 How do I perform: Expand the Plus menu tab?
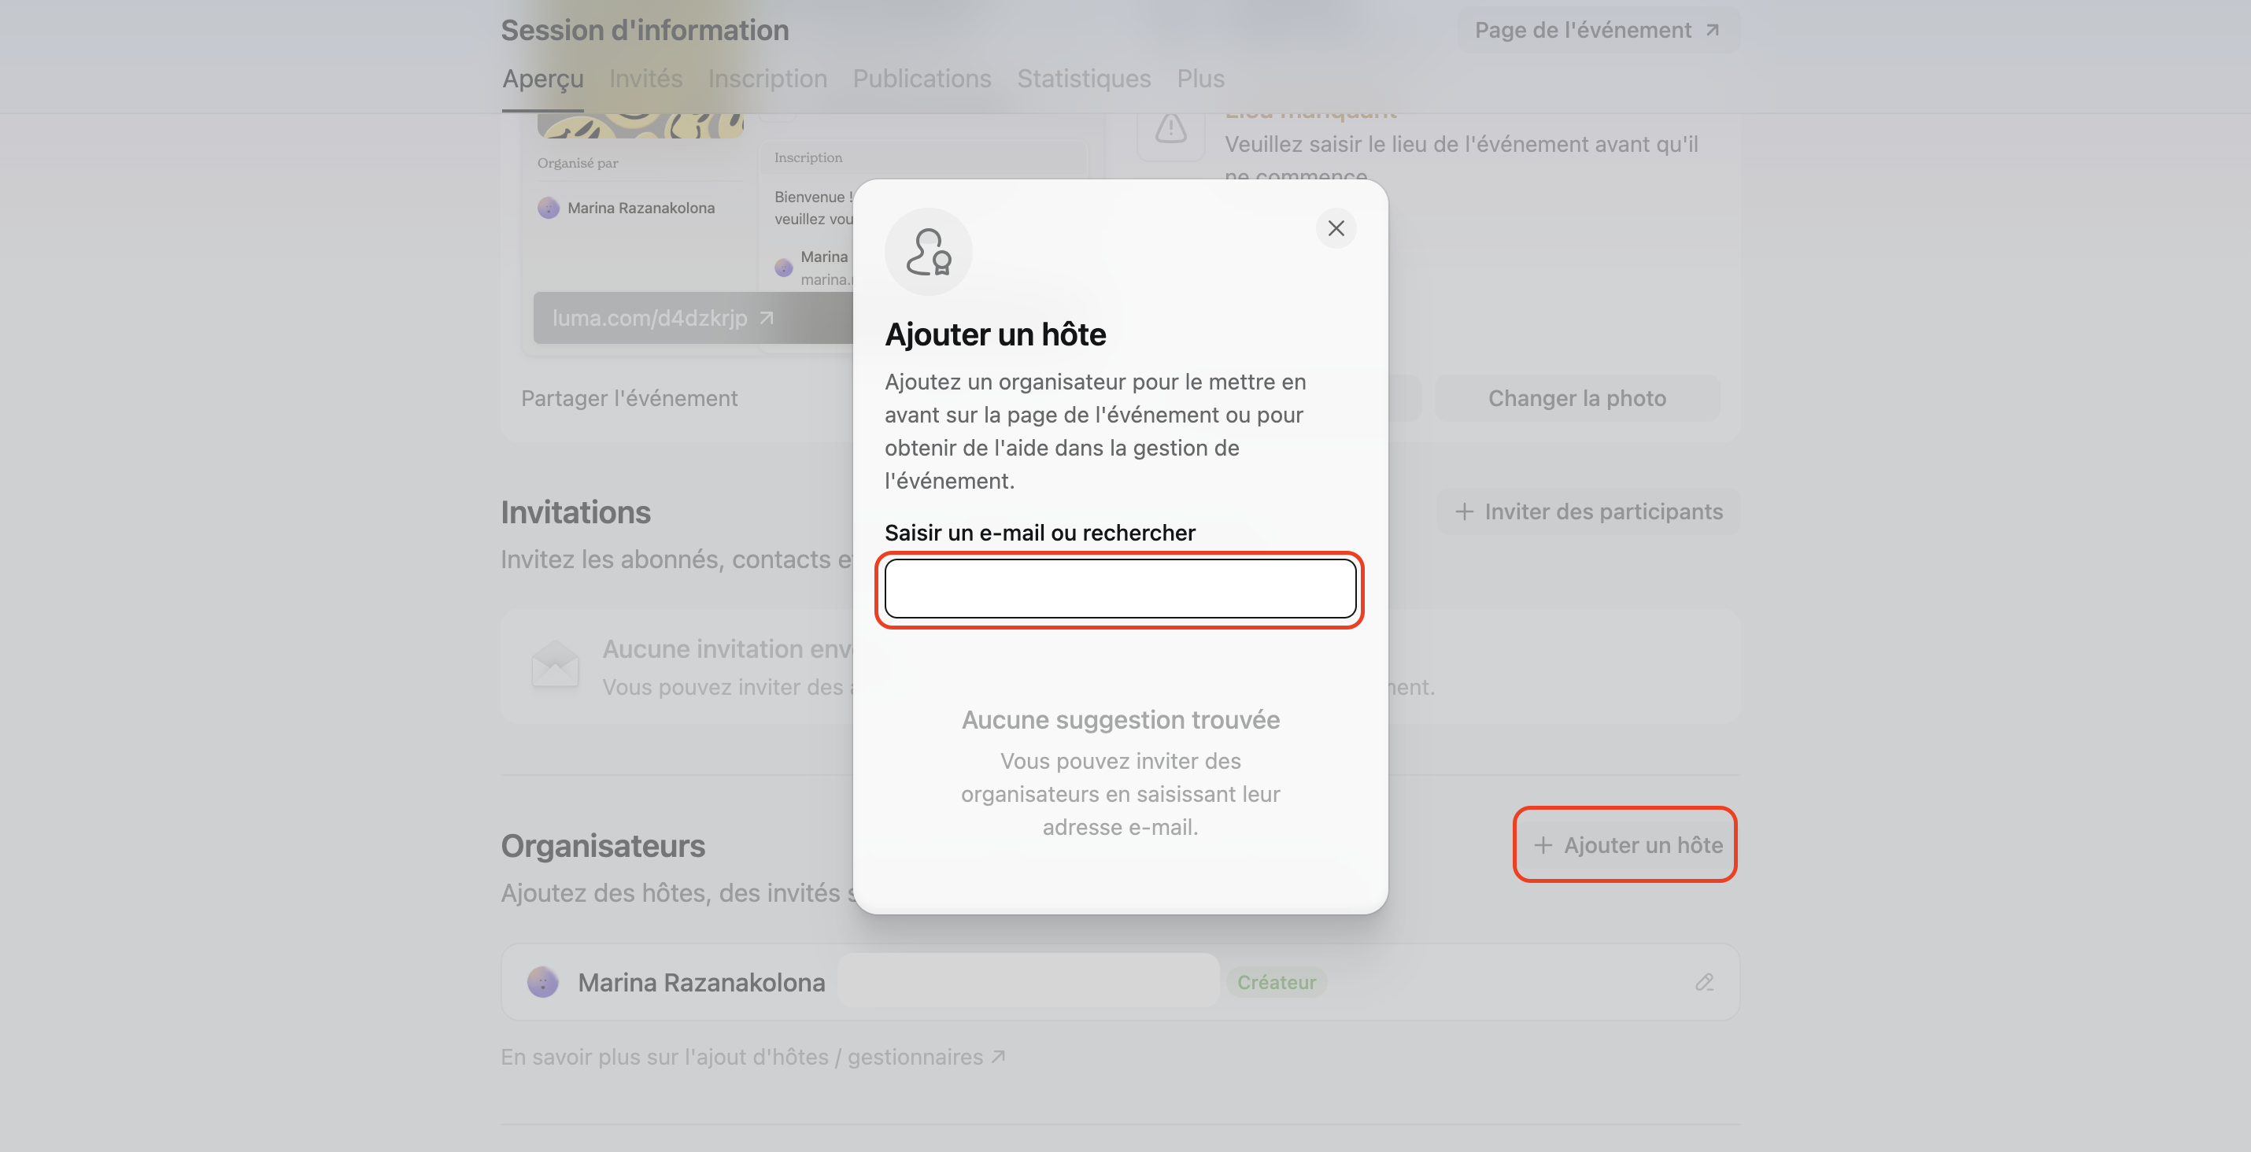pyautogui.click(x=1199, y=79)
